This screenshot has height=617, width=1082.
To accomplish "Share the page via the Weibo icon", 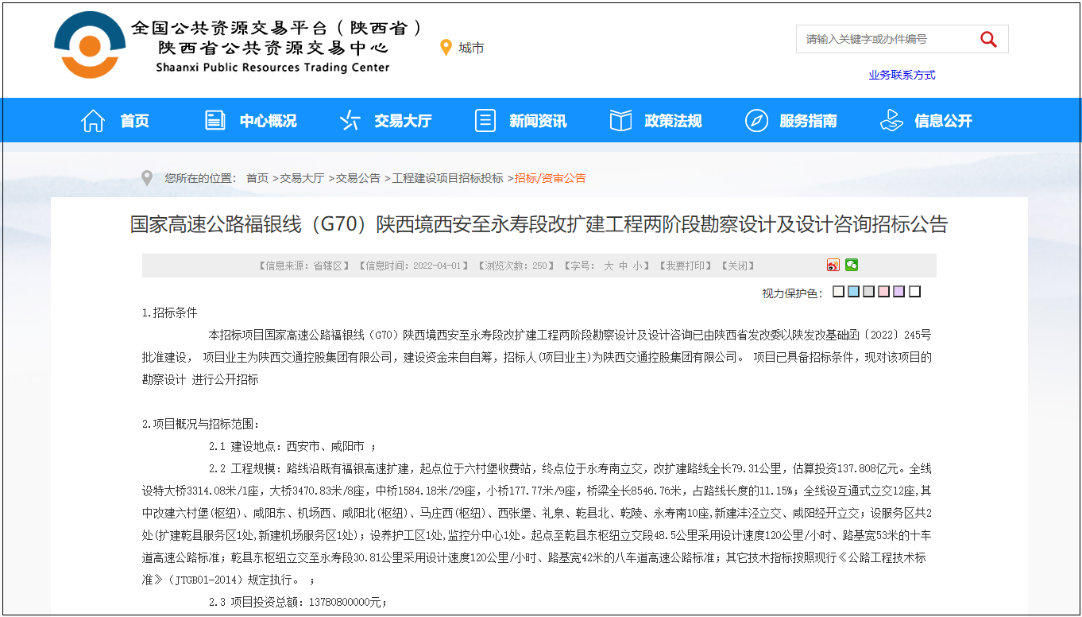I will (833, 266).
